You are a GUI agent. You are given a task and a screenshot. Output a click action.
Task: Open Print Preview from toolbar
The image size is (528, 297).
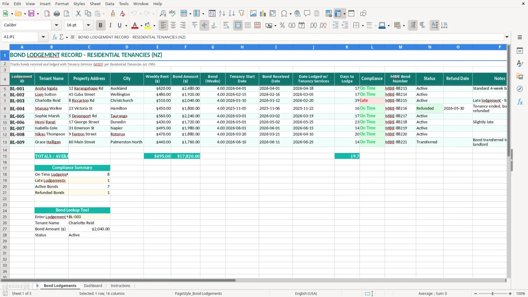tap(66, 14)
